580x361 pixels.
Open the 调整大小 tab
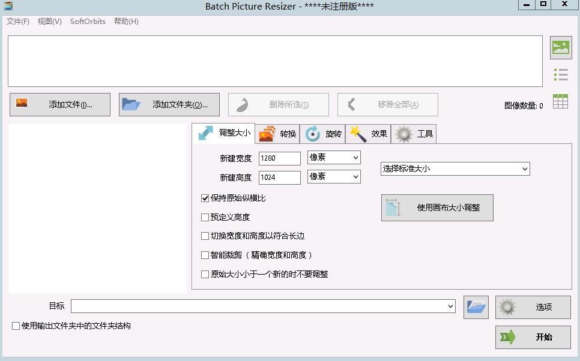[x=223, y=133]
